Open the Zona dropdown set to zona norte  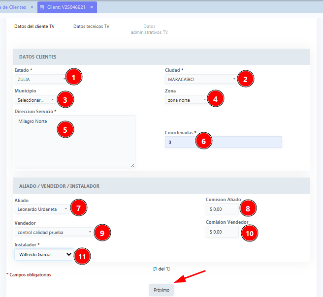tap(186, 100)
